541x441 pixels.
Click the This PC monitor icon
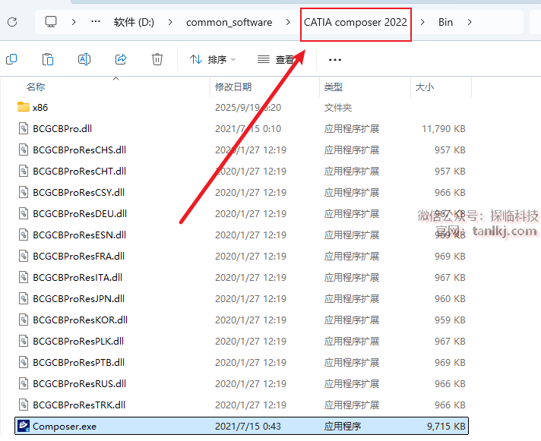(51, 22)
